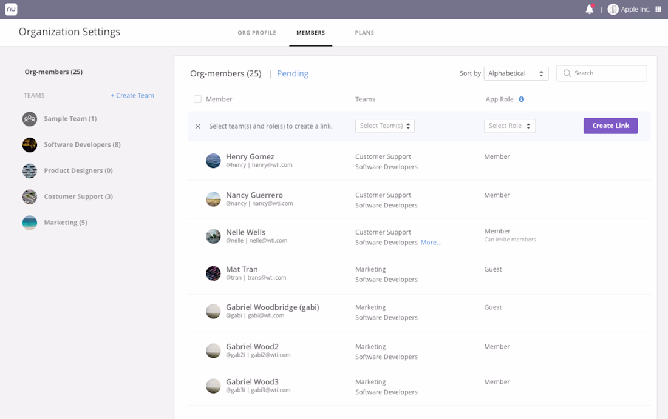This screenshot has width=668, height=419.
Task: Click the + Create Team link
Action: [132, 95]
